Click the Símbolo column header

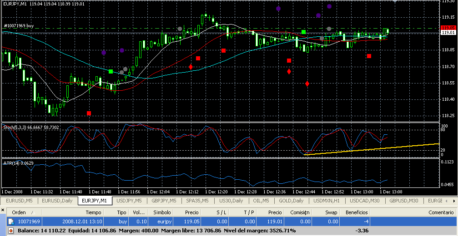[162, 212]
